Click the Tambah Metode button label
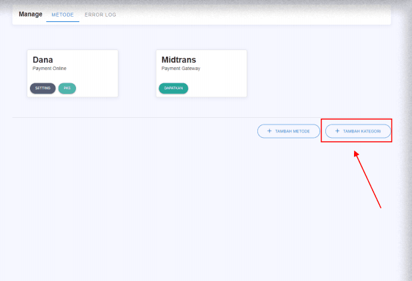This screenshot has width=412, height=281. pos(293,131)
